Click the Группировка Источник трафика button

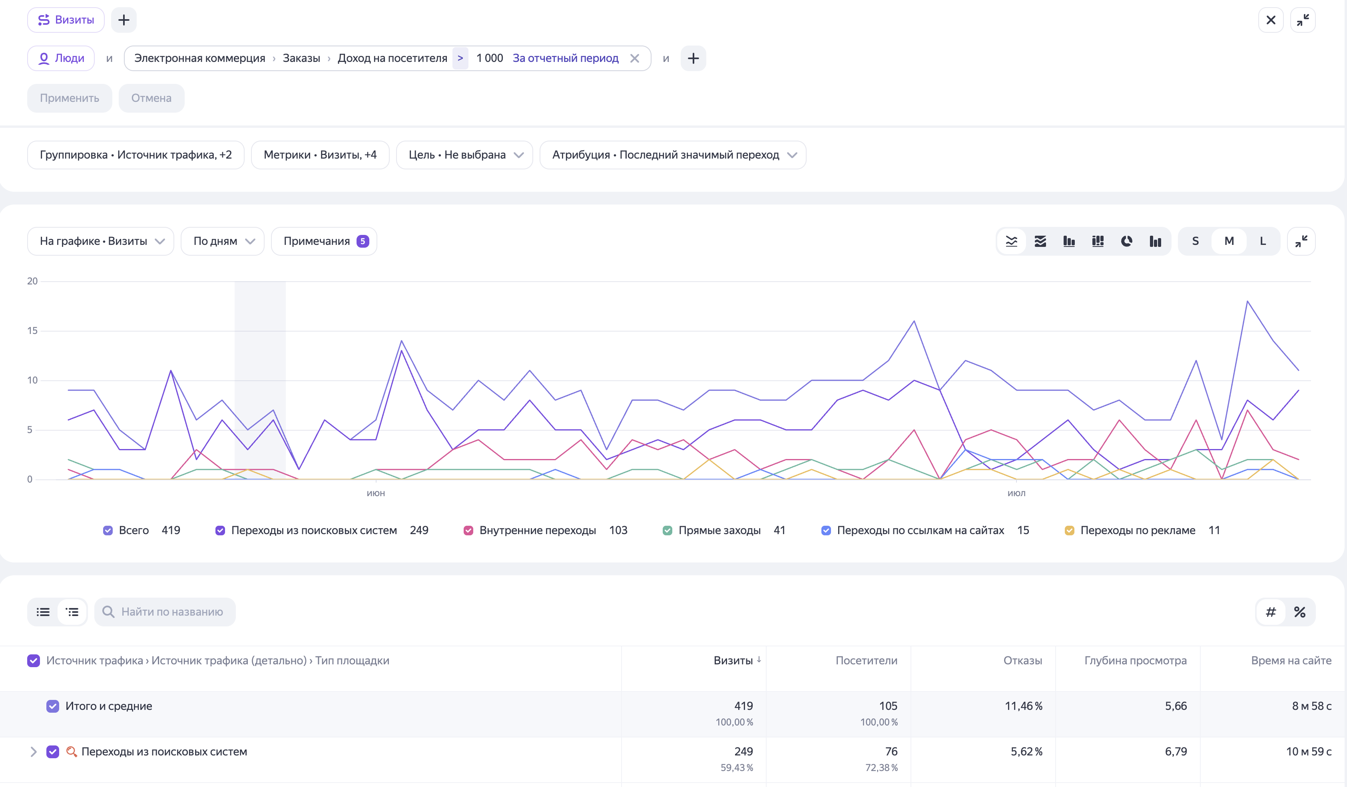[x=136, y=155]
